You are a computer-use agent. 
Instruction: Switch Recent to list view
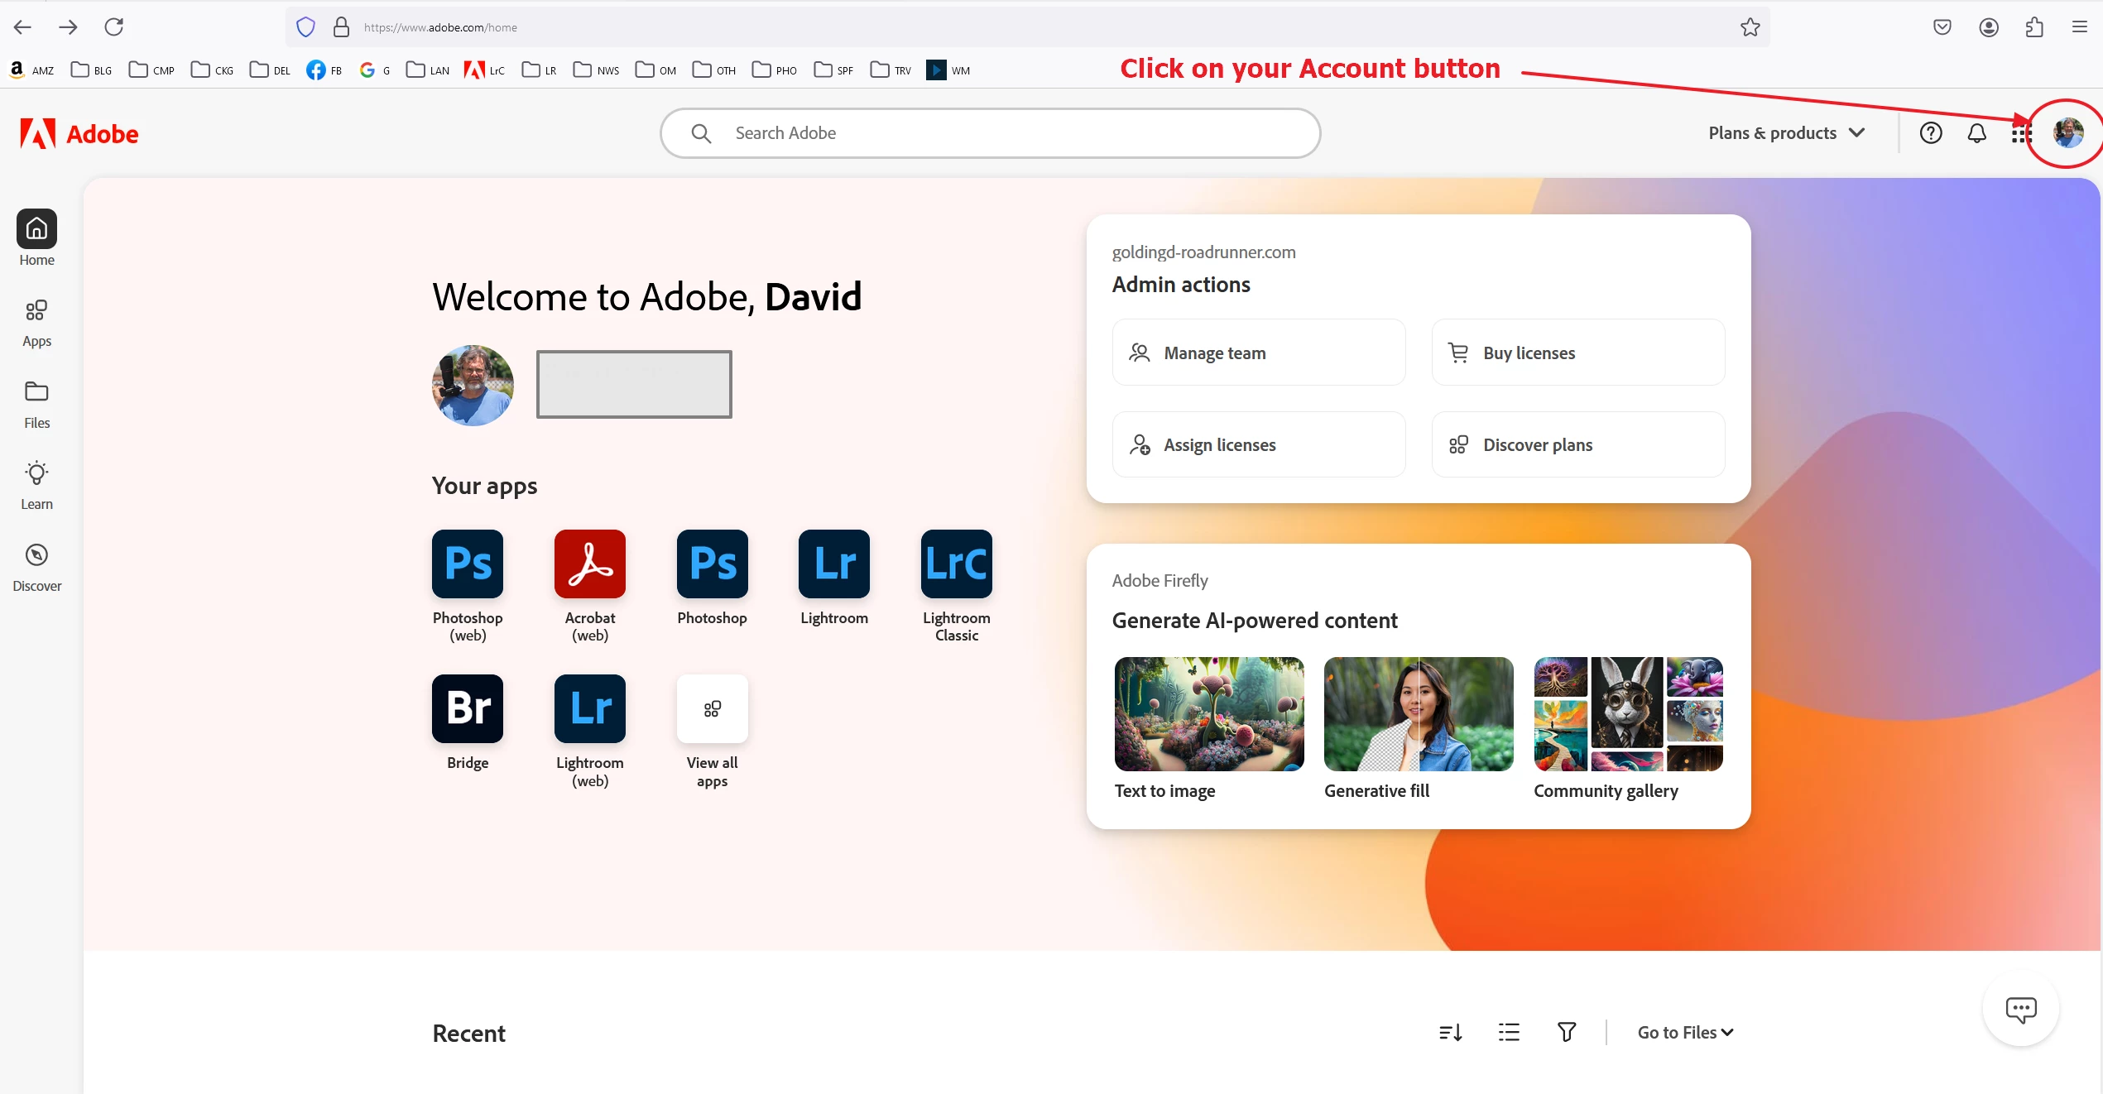[x=1509, y=1032]
